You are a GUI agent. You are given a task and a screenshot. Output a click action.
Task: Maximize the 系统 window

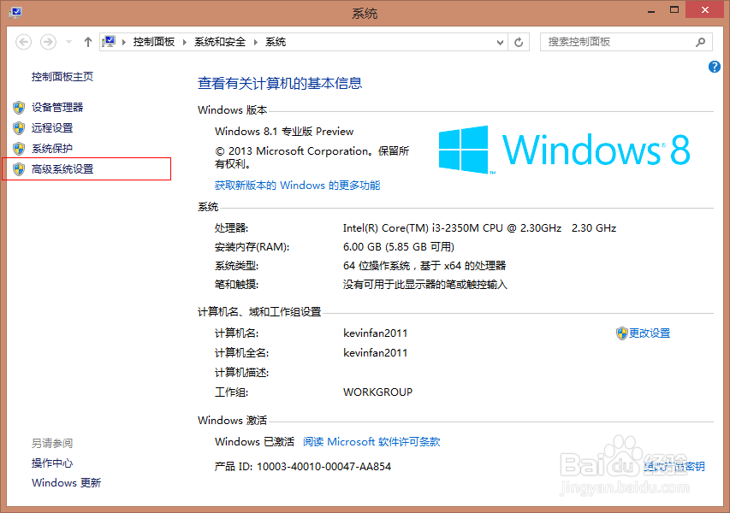[674, 10]
